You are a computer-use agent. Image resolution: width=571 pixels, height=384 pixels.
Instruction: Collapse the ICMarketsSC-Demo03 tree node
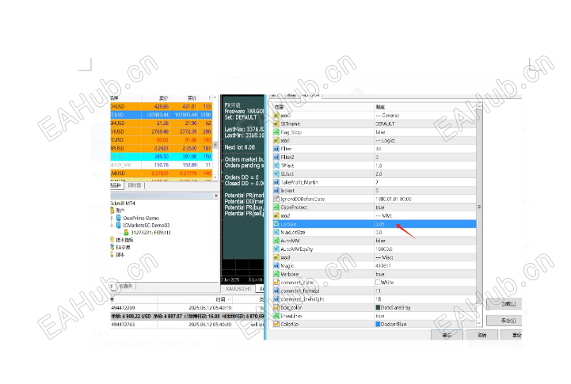click(x=112, y=226)
